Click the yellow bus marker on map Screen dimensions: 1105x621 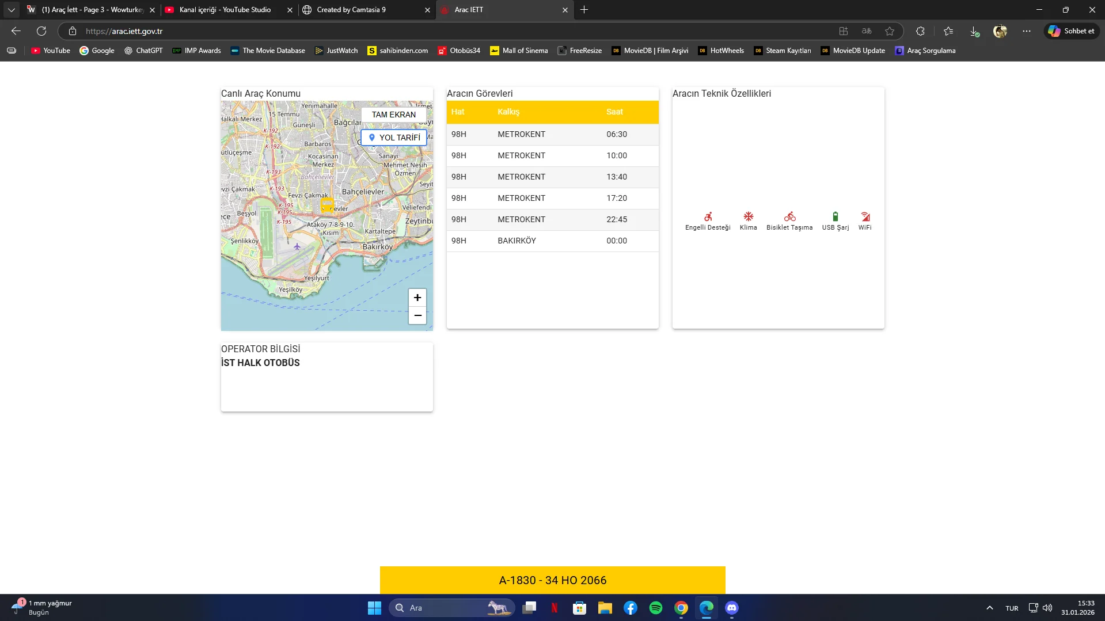(x=327, y=205)
